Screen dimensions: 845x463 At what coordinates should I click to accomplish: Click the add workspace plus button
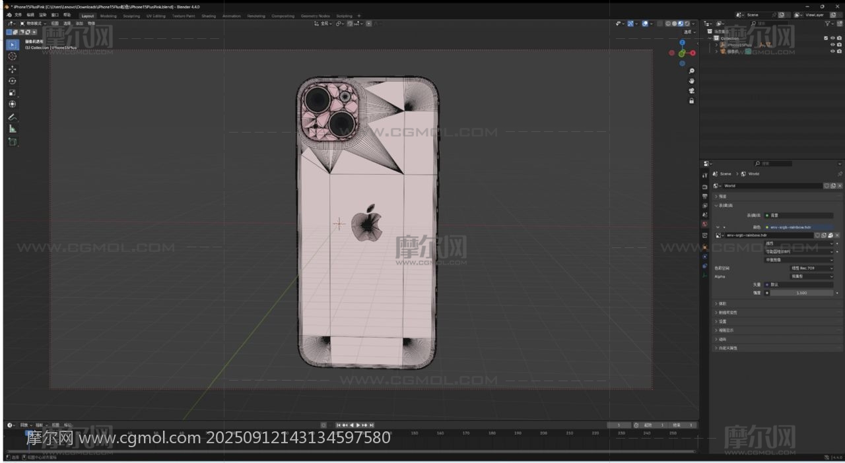(x=359, y=16)
